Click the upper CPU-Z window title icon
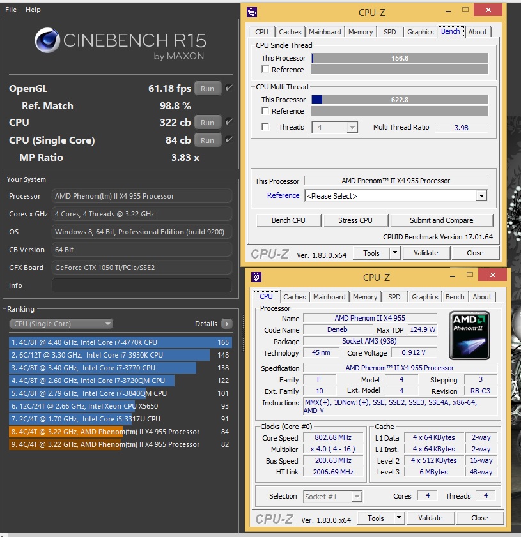Viewport: 521px width, 537px height. click(x=252, y=12)
